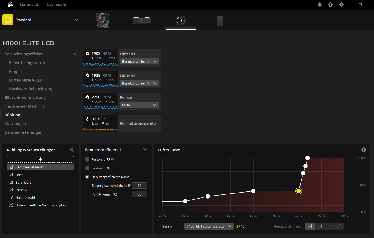Open Geräteeinstellungen in the sidebar
374x238 pixels.
tap(23, 132)
